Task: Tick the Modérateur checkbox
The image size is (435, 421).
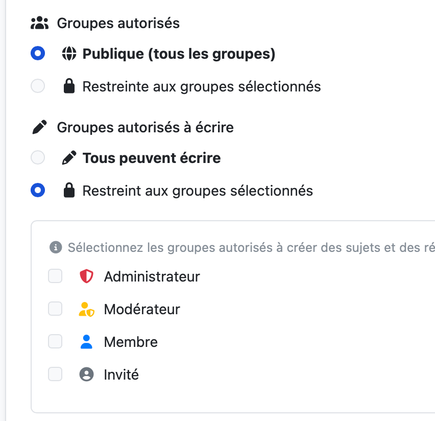Action: [x=55, y=309]
